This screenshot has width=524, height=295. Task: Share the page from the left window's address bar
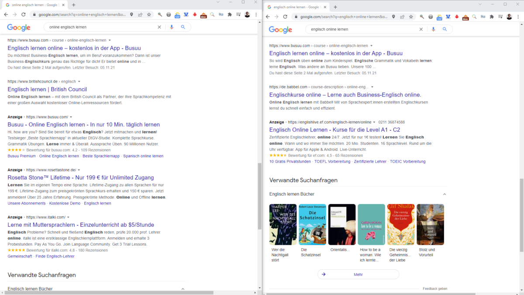140,14
